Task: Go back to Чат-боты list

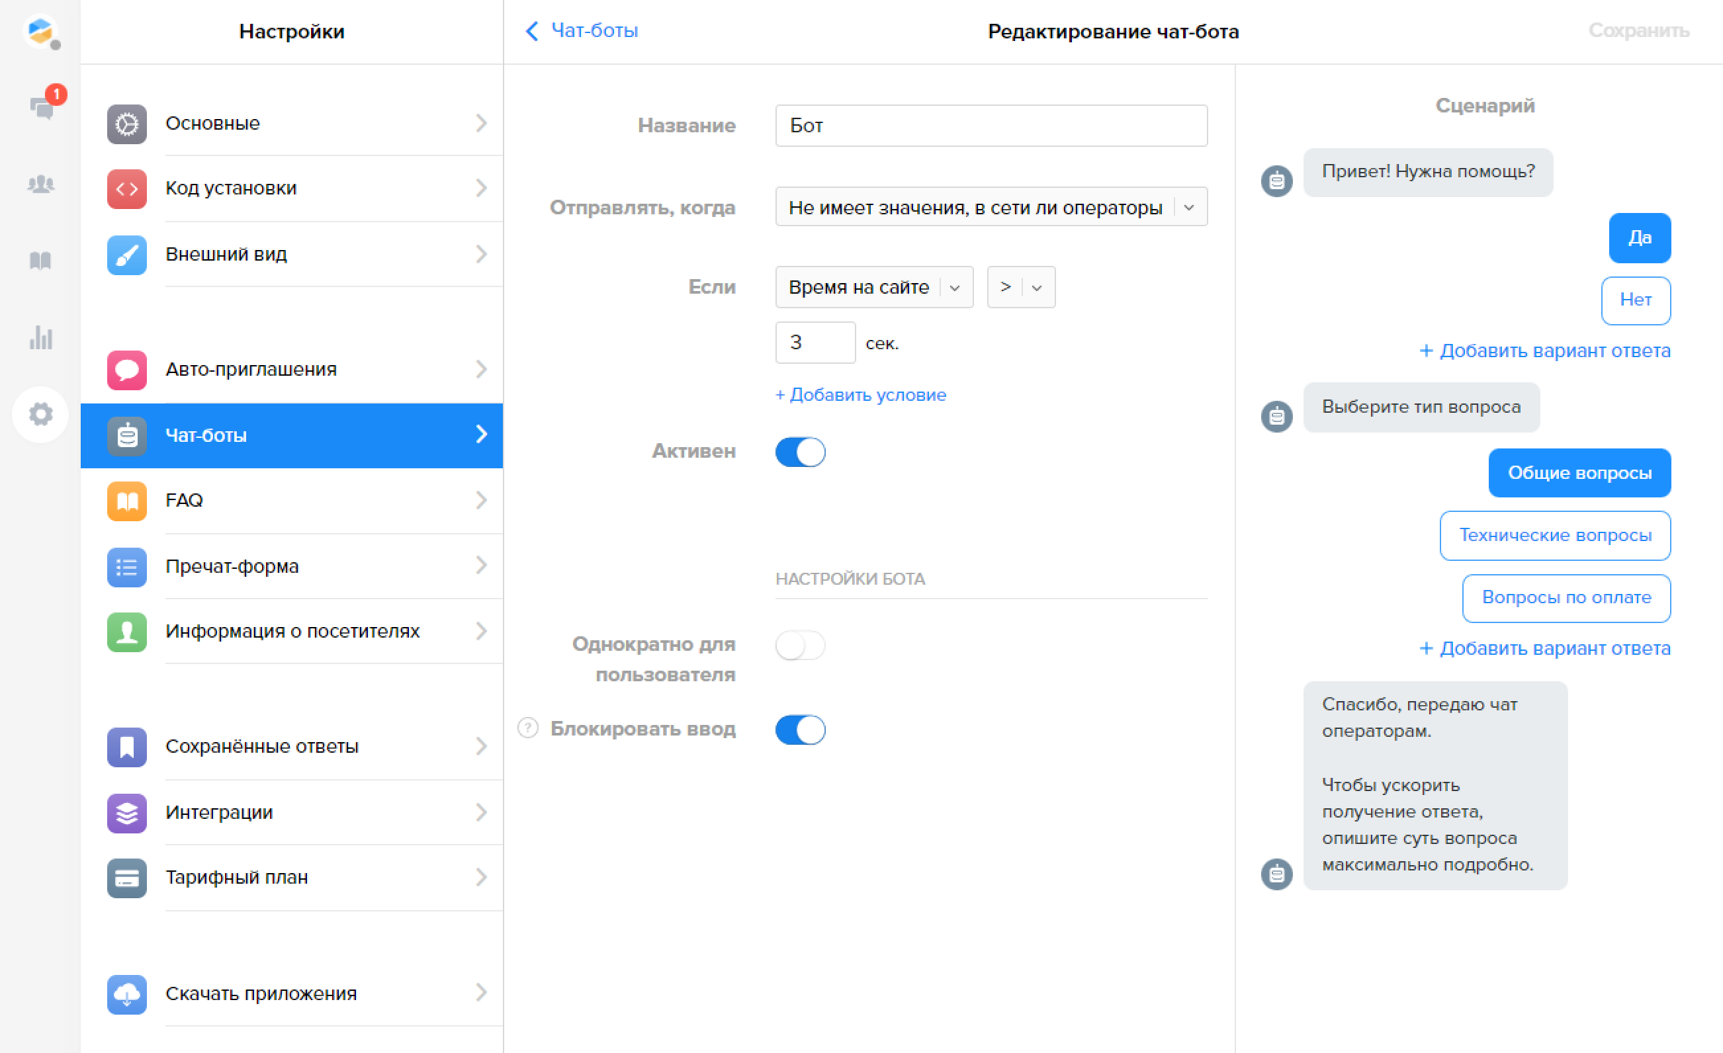Action: point(582,31)
